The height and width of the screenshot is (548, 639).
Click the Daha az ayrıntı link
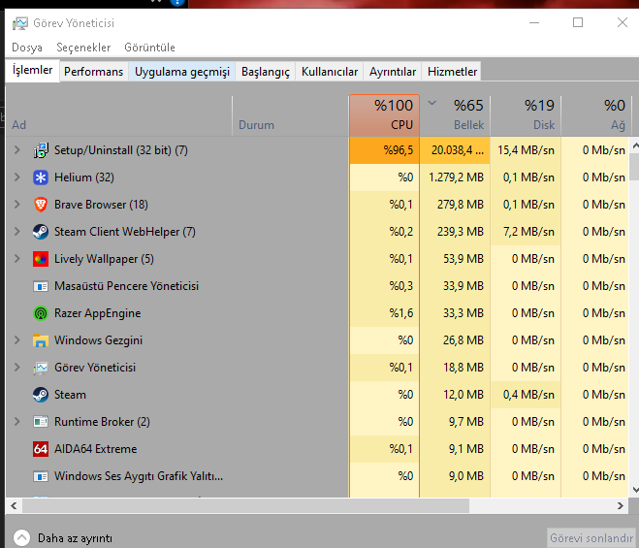(x=75, y=538)
